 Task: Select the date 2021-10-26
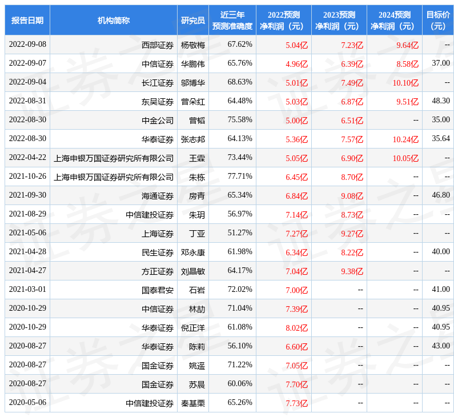(27, 176)
